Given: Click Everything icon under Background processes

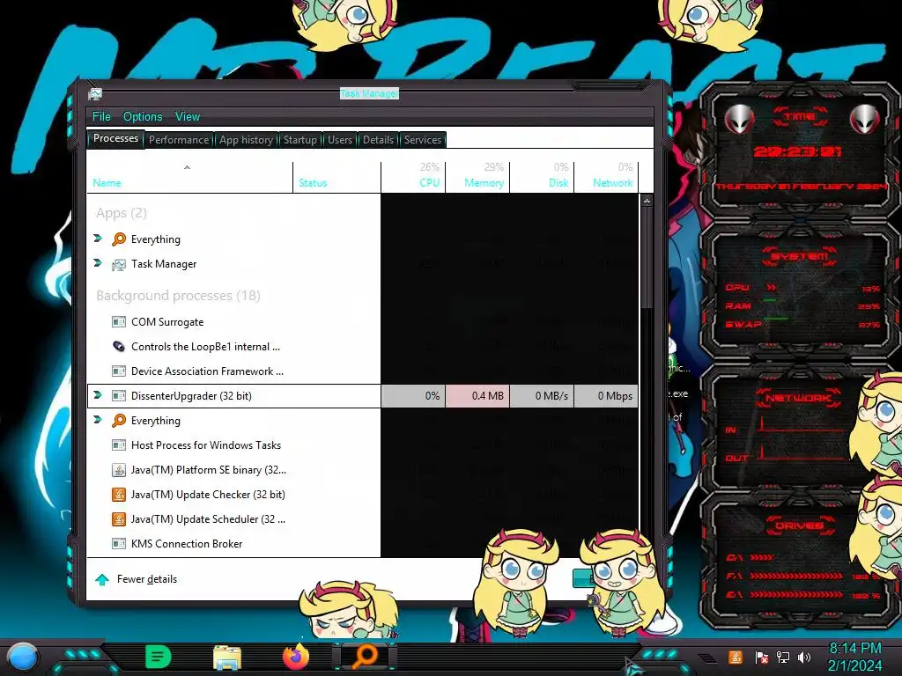Looking at the screenshot, I should click(x=119, y=421).
